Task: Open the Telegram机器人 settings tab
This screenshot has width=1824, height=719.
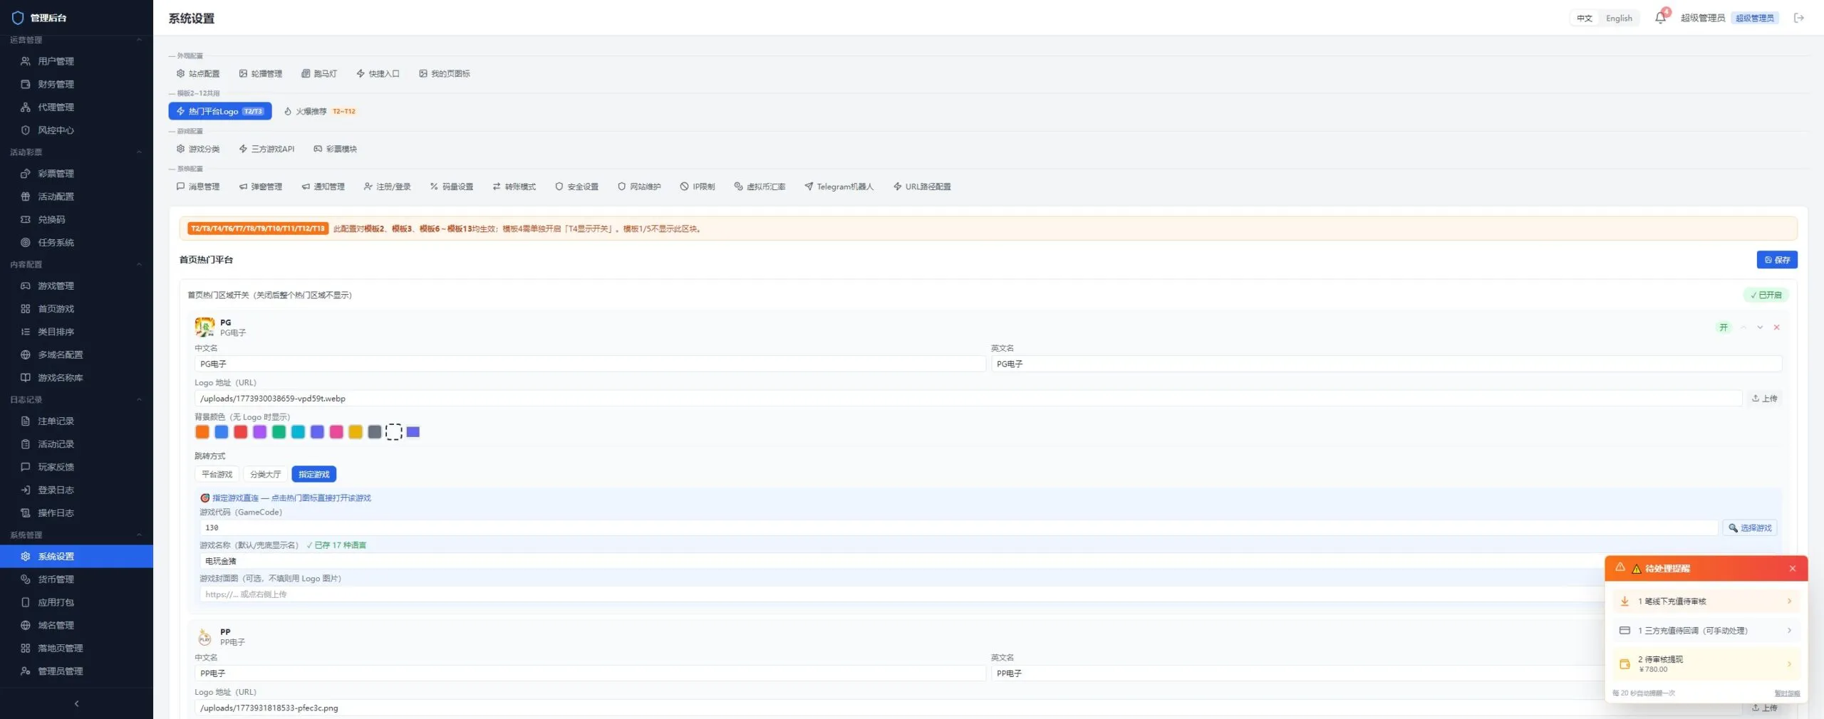Action: [x=839, y=187]
